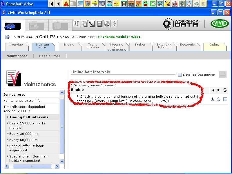Click the help question mark icon
232x174 pixels.
114,24
